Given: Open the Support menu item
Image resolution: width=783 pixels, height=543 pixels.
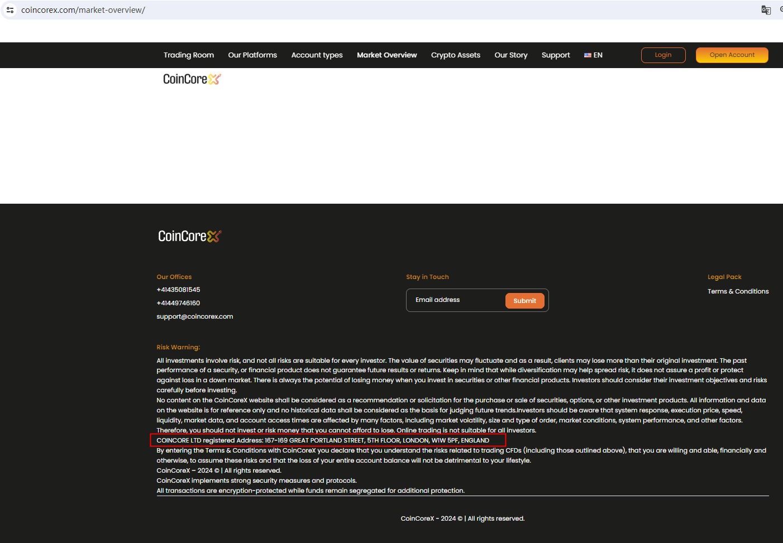Looking at the screenshot, I should tap(556, 55).
